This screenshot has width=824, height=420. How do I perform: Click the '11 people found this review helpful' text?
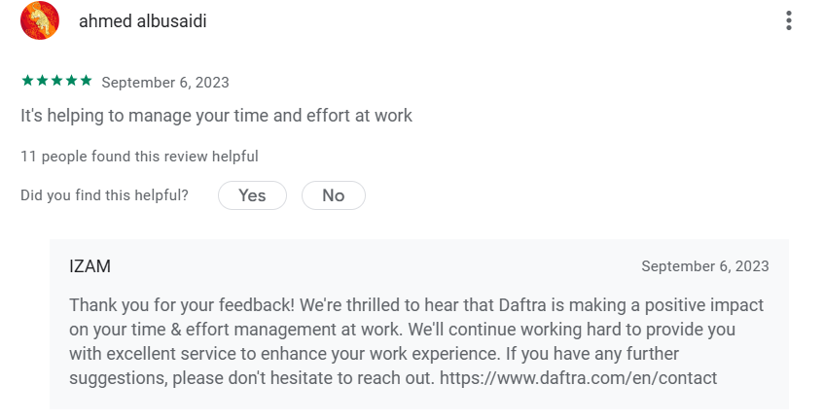(x=139, y=156)
